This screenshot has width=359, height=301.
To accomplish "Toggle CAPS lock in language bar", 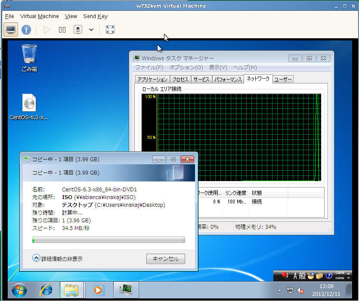I will [x=340, y=273].
